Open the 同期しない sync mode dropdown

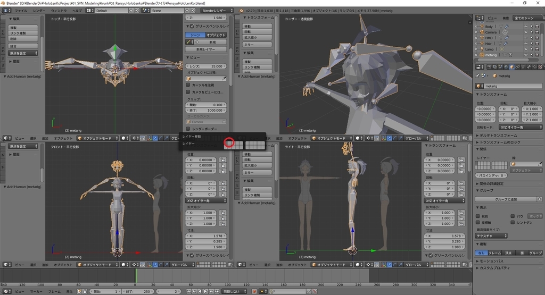coord(235,291)
